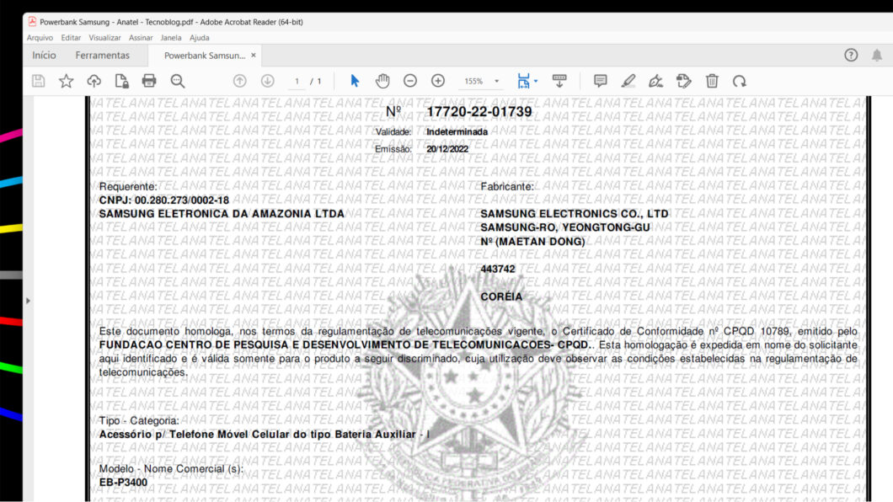Image resolution: width=893 pixels, height=502 pixels.
Task: Click the CNPJ: 00.280.273/0002-18 line
Action: 164,200
